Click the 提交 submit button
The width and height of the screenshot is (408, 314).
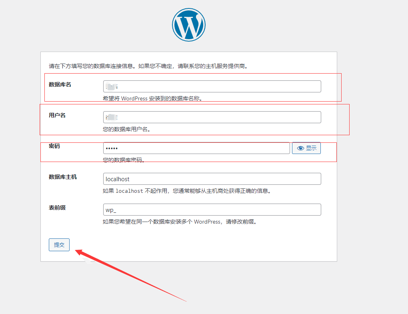[59, 245]
